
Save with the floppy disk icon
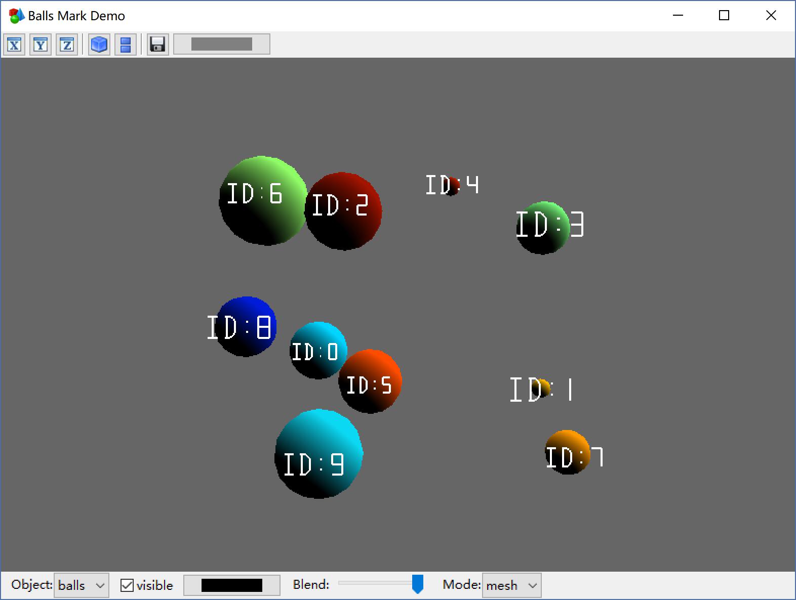[157, 45]
